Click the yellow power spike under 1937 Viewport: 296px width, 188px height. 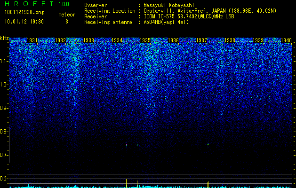tap(208, 185)
